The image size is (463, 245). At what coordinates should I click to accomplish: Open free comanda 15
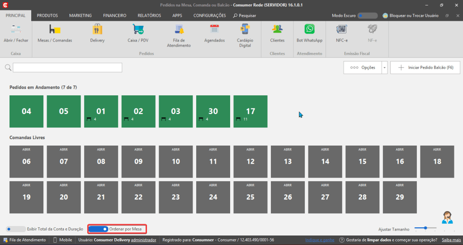coord(363,161)
